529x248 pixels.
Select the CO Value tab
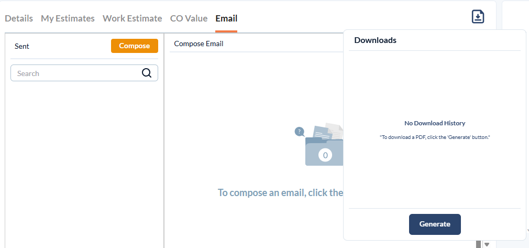(189, 18)
